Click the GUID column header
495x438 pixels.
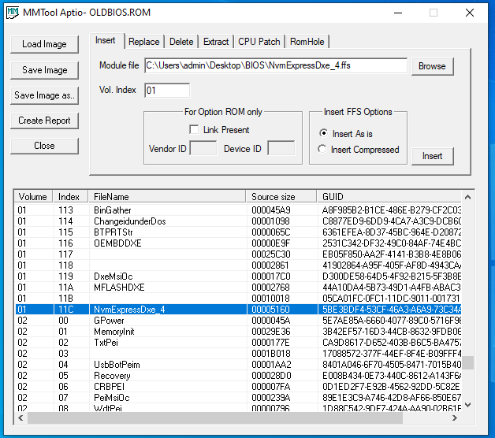tap(389, 197)
